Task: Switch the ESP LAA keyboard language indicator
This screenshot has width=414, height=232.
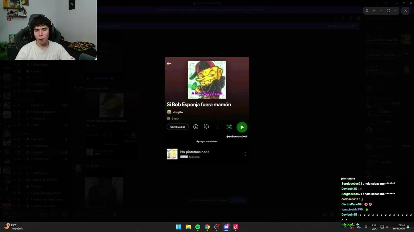Action: tap(374, 227)
